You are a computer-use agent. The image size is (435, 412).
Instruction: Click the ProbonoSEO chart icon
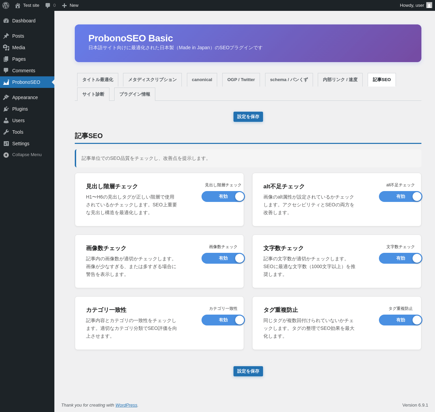pyautogui.click(x=6, y=82)
